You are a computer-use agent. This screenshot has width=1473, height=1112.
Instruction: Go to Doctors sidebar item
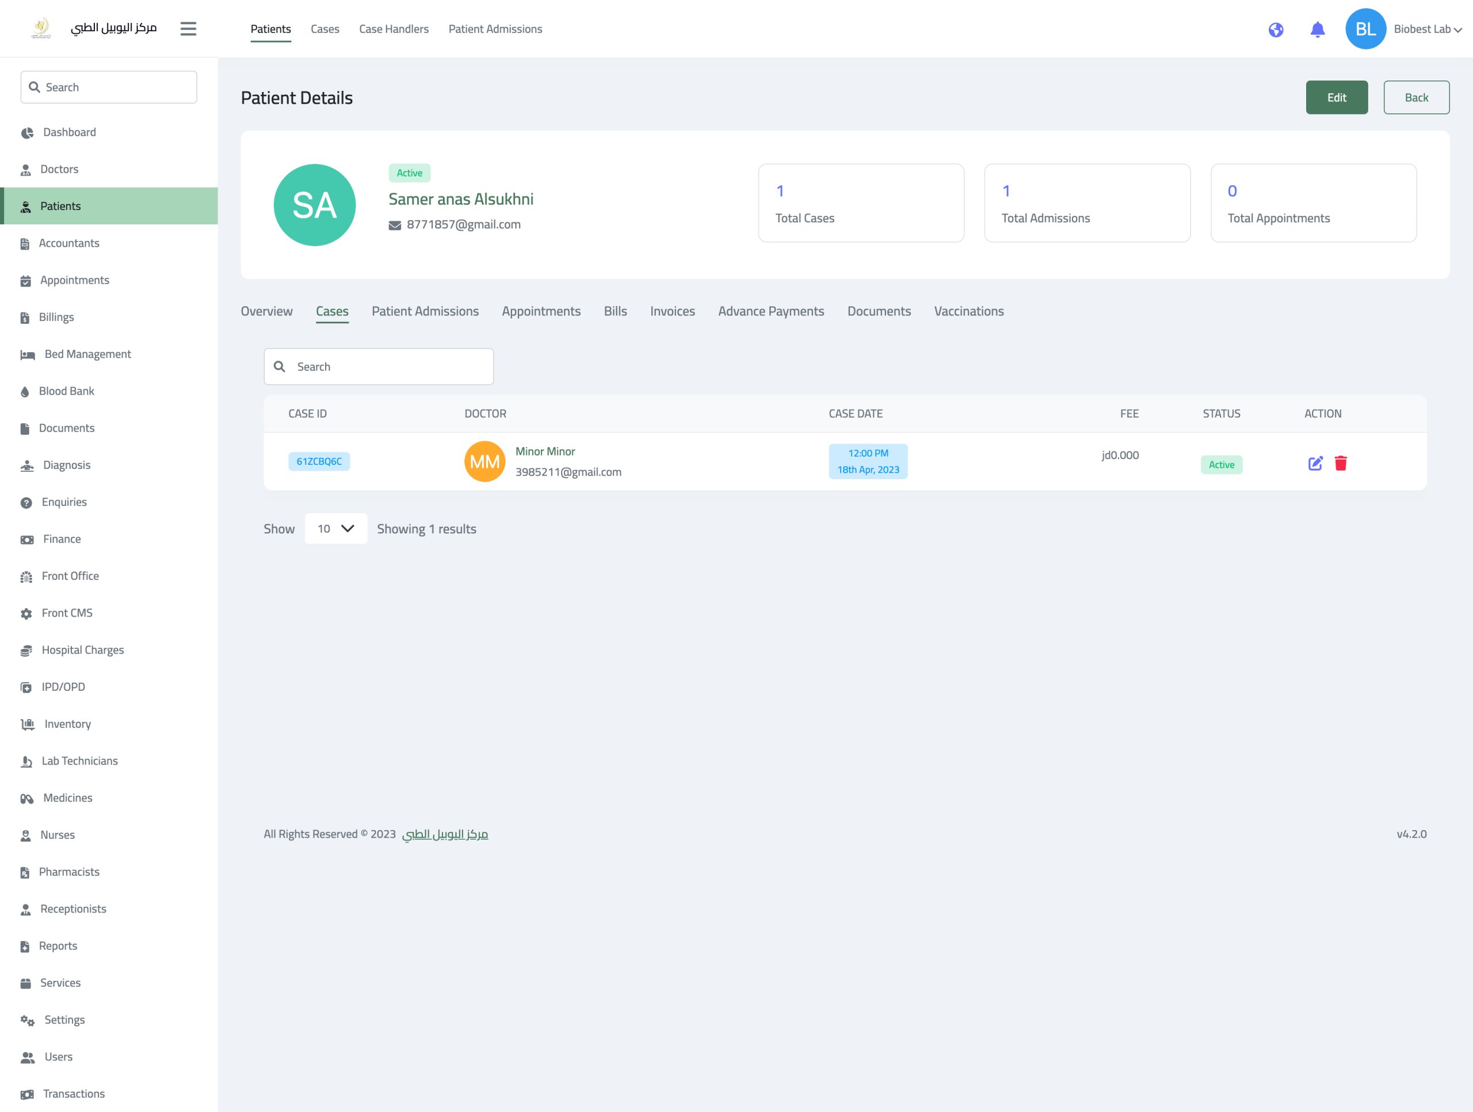click(x=109, y=169)
